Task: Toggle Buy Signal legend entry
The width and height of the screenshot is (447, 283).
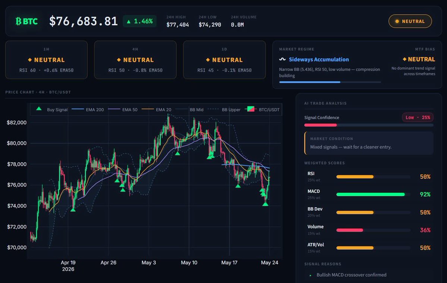Action: click(52, 109)
